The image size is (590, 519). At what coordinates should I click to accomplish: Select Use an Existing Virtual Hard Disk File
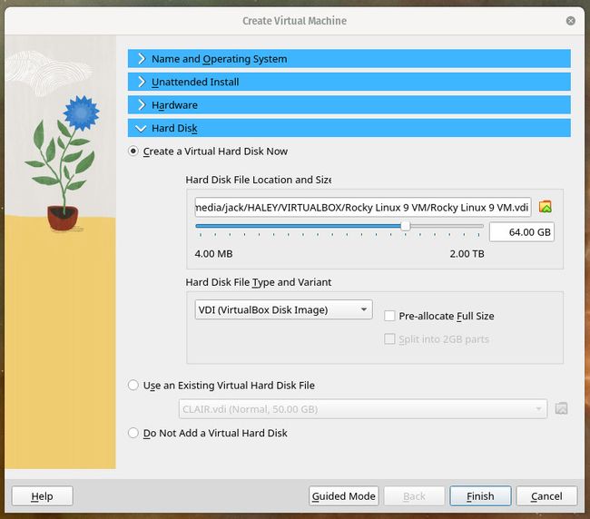pyautogui.click(x=133, y=385)
